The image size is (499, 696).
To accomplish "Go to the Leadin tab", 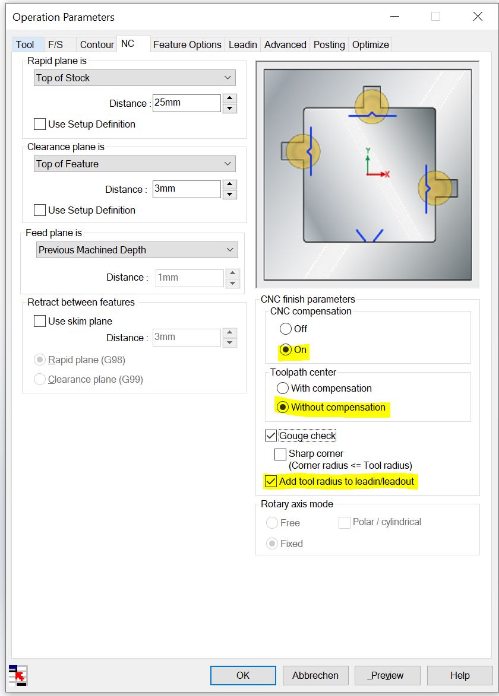I will coord(242,45).
